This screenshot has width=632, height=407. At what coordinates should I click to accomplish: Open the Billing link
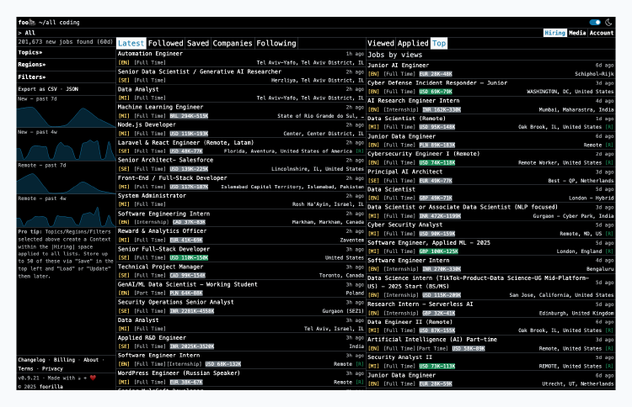pyautogui.click(x=65, y=360)
